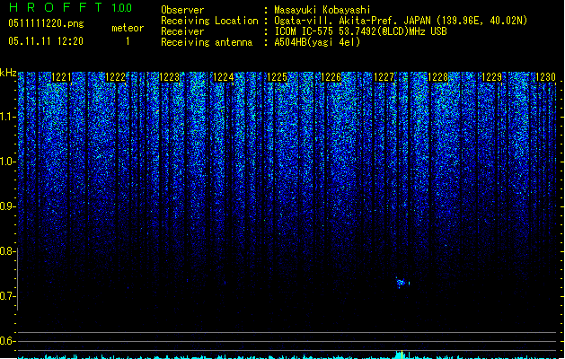Click the 1.1 frequency axis label
Viewport: 565px width, 359px height.
coord(7,117)
